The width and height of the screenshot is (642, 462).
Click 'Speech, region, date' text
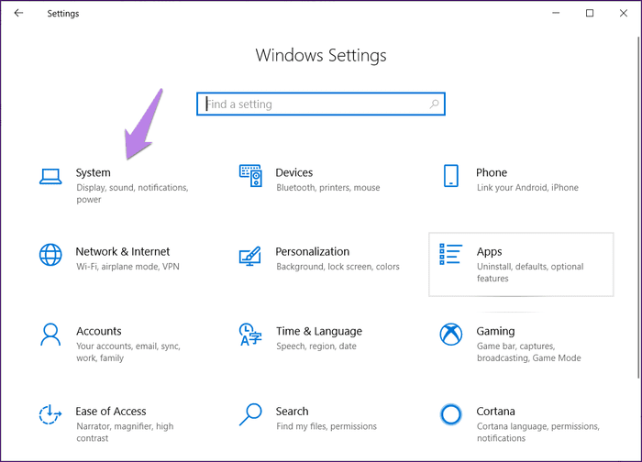pyautogui.click(x=316, y=346)
